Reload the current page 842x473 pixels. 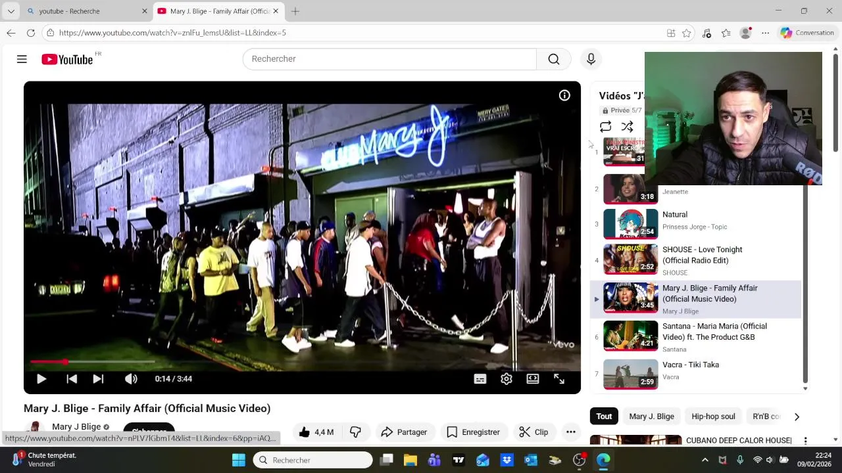tap(31, 33)
